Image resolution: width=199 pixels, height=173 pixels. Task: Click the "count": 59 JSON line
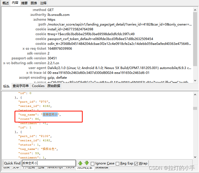coord(29,153)
